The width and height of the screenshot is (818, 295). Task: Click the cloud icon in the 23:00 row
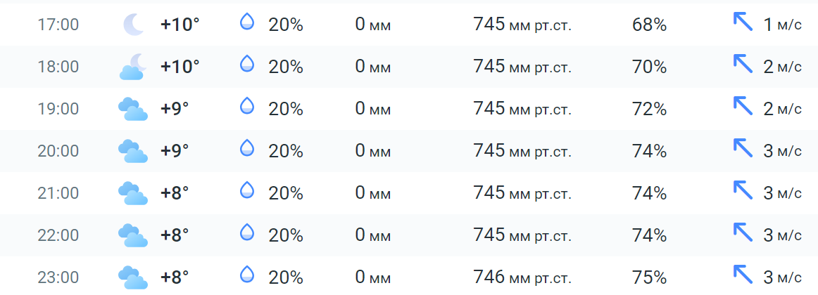click(133, 277)
